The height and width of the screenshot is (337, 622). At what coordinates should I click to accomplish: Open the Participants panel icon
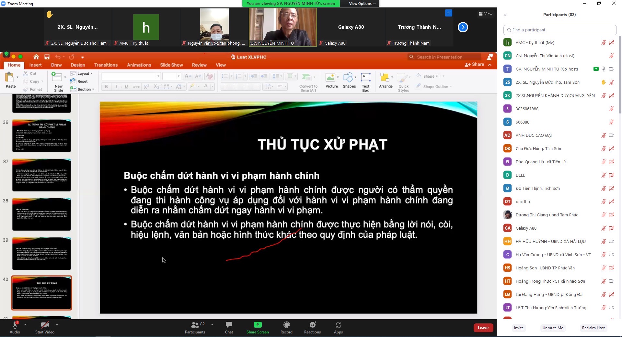[195, 325]
